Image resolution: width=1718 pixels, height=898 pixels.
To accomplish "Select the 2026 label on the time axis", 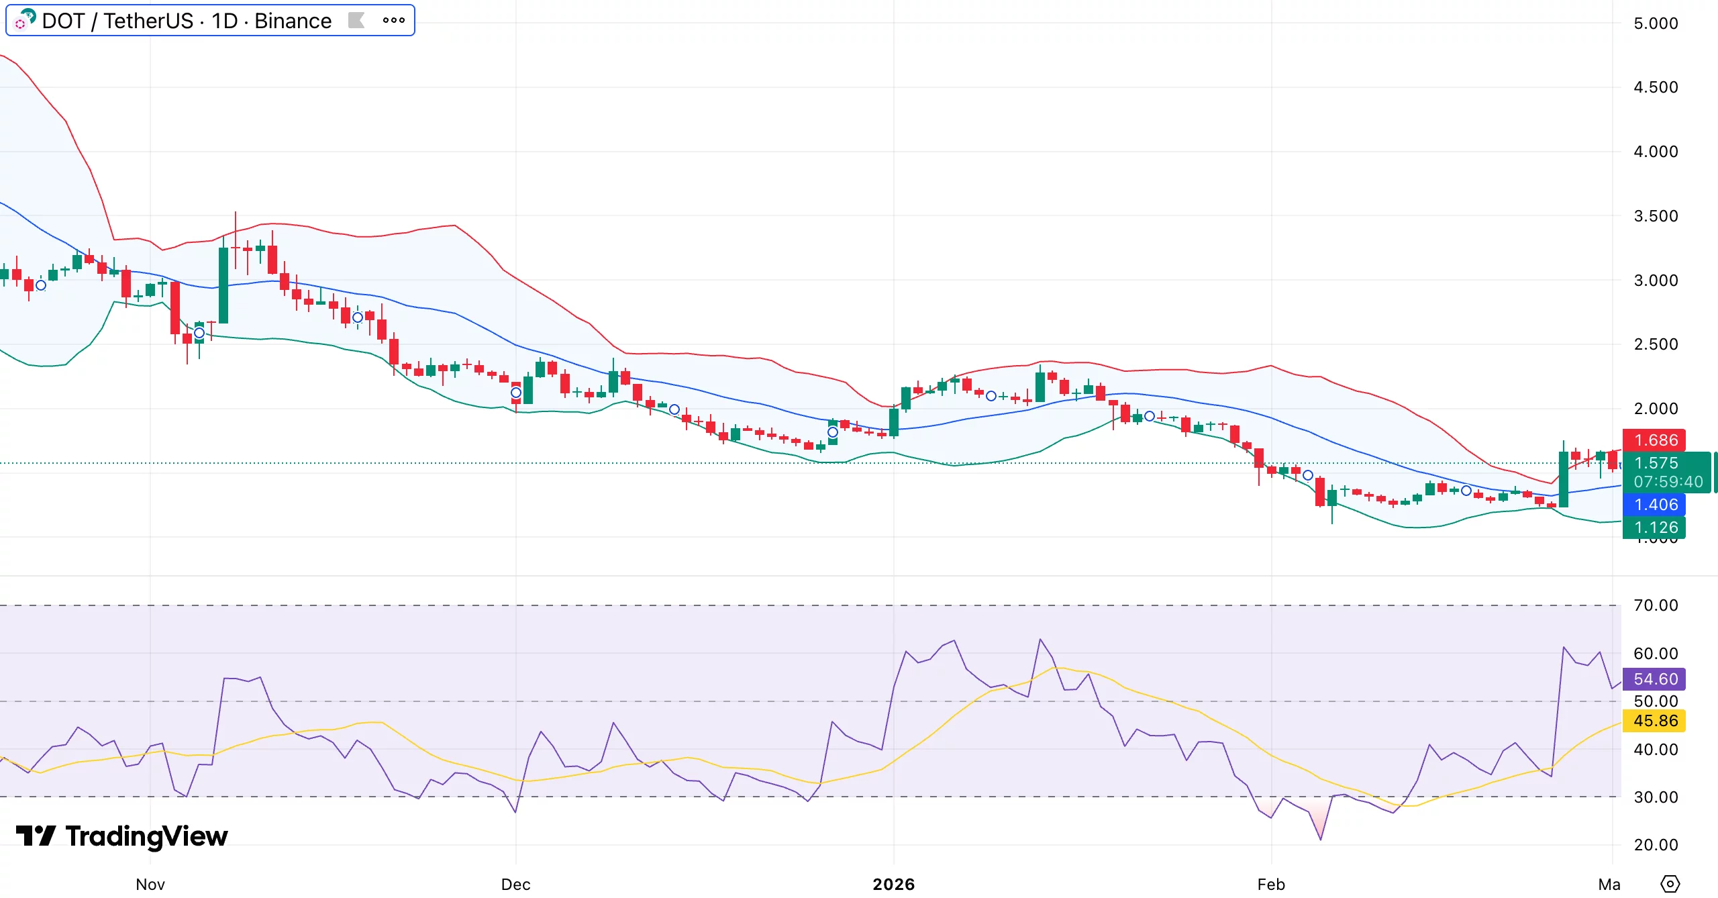I will pos(893,884).
